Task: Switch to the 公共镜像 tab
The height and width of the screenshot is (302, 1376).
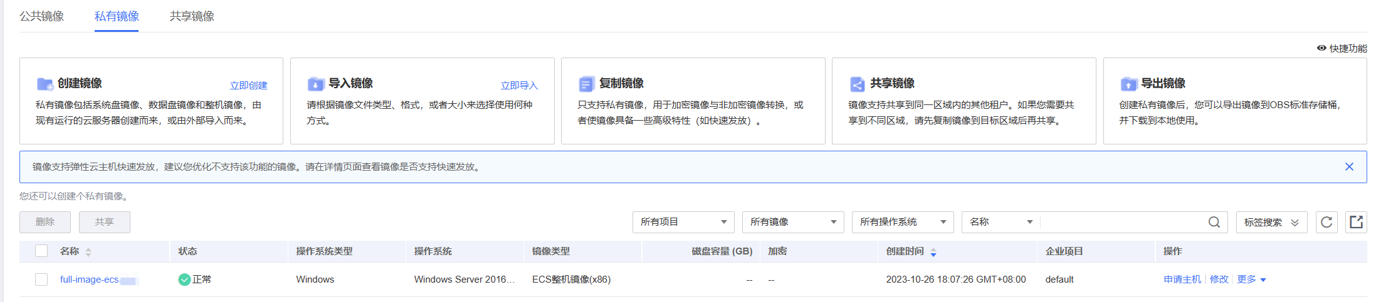Action: (x=41, y=16)
